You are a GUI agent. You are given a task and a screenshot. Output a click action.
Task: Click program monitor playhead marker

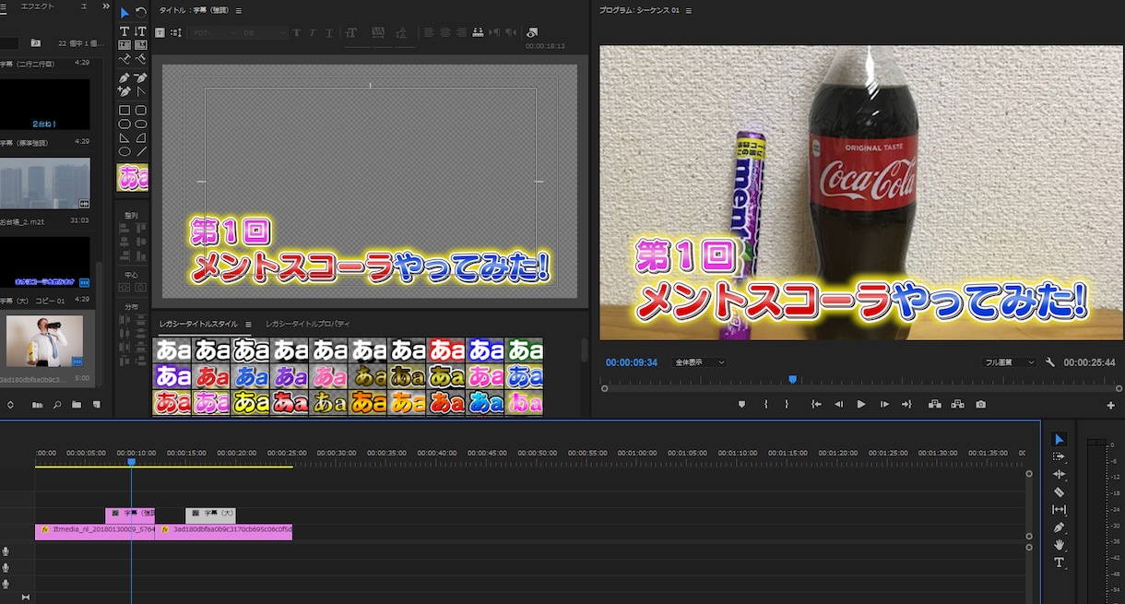pos(792,379)
